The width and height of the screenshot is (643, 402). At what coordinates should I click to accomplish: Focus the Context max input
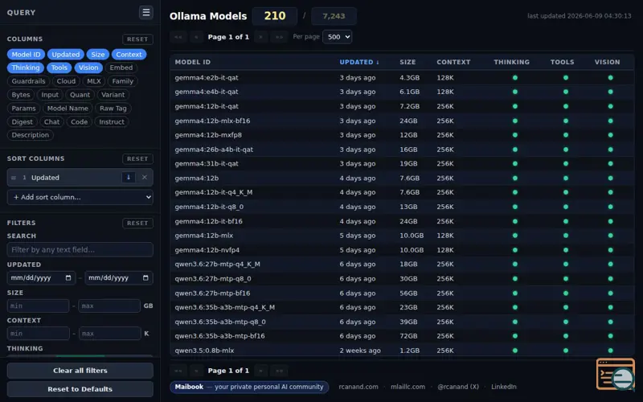[x=110, y=334]
